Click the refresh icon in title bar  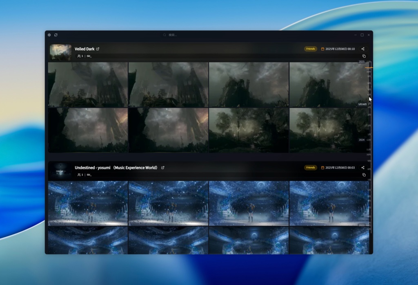56,35
